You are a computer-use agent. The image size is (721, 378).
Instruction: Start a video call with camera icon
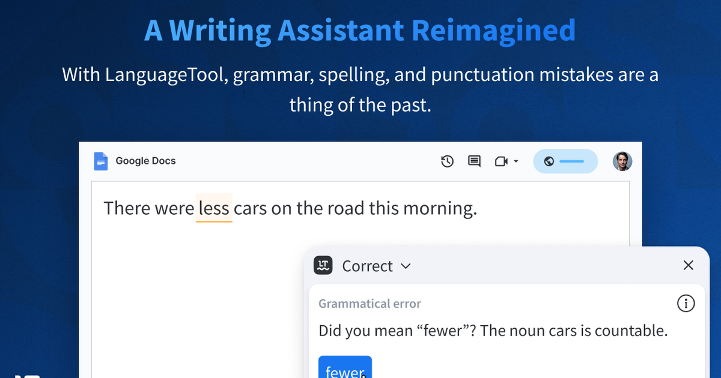[501, 161]
